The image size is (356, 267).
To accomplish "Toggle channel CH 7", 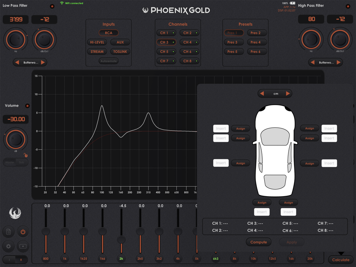I will click(166, 61).
